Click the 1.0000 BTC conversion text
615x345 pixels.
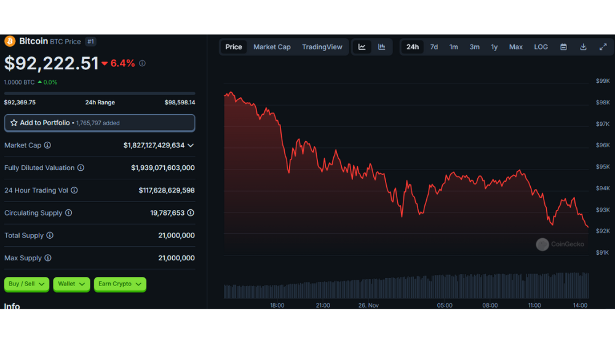pyautogui.click(x=19, y=82)
